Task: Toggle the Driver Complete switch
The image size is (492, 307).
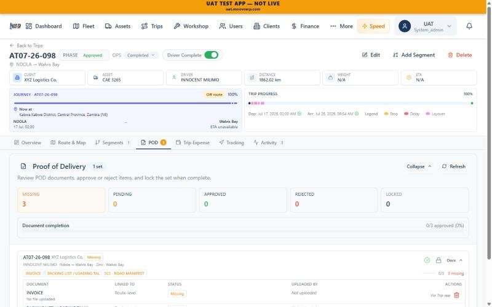Action: point(211,55)
